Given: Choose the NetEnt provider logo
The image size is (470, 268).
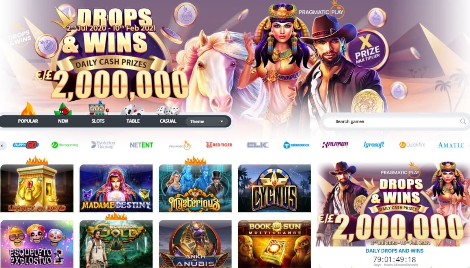Looking at the screenshot, I should [x=142, y=145].
